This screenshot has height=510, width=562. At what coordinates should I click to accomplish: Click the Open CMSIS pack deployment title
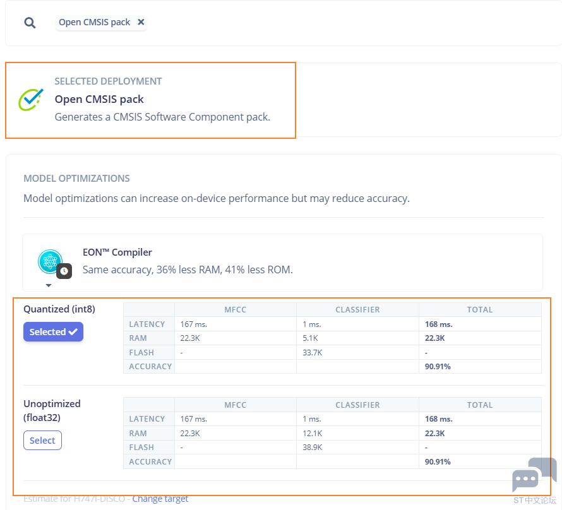click(x=99, y=99)
